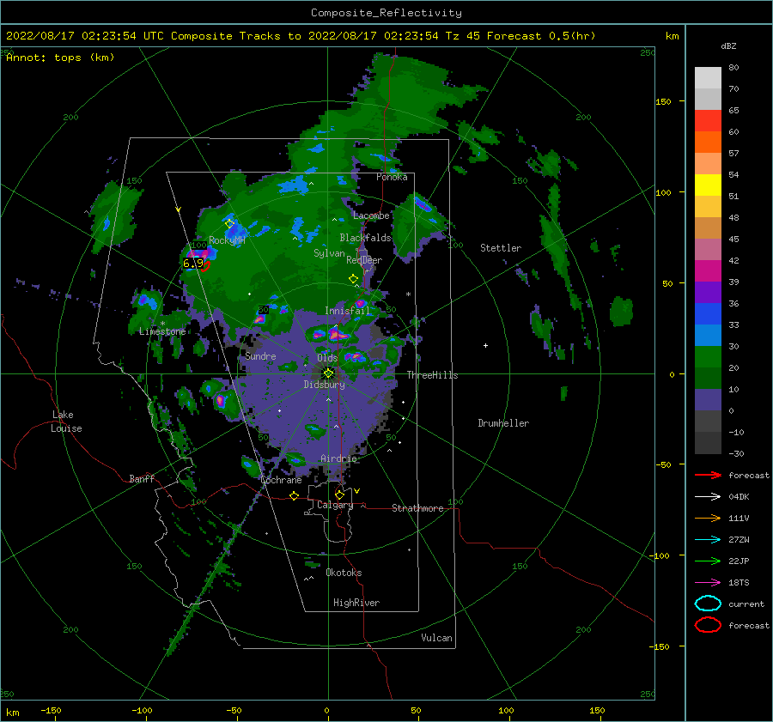
Task: Click the cyan 27ZW arrow legend icon
Action: pos(708,540)
